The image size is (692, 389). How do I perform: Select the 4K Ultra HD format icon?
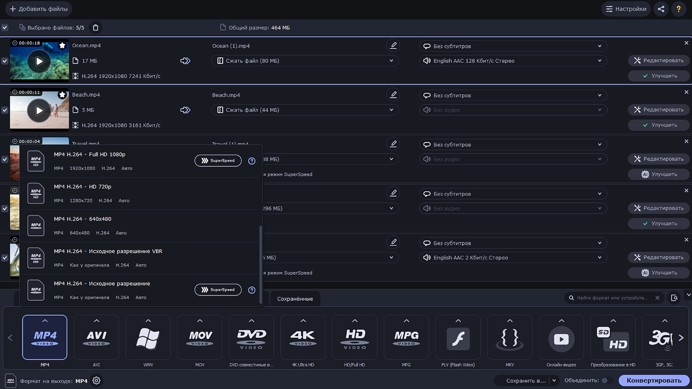[x=303, y=337]
